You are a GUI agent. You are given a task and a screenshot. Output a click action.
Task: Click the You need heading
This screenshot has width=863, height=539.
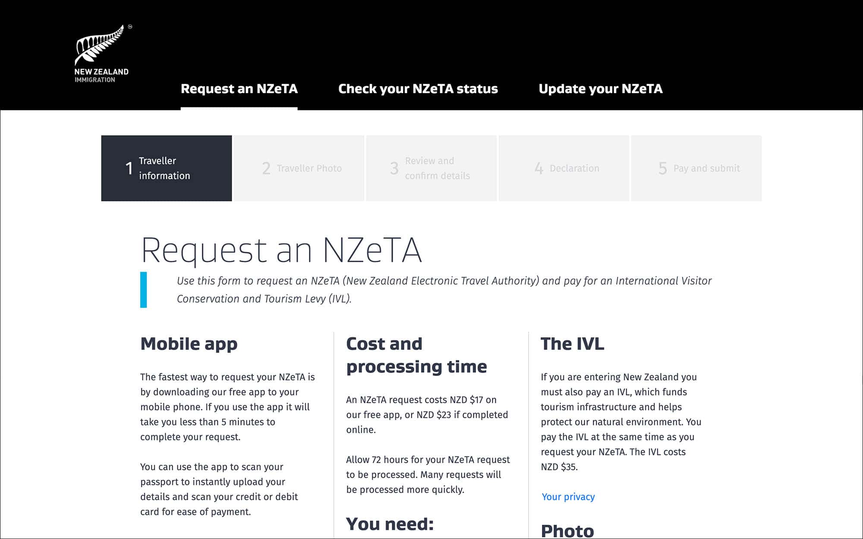(x=390, y=523)
